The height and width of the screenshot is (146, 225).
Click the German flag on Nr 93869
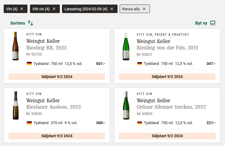tap(140, 123)
